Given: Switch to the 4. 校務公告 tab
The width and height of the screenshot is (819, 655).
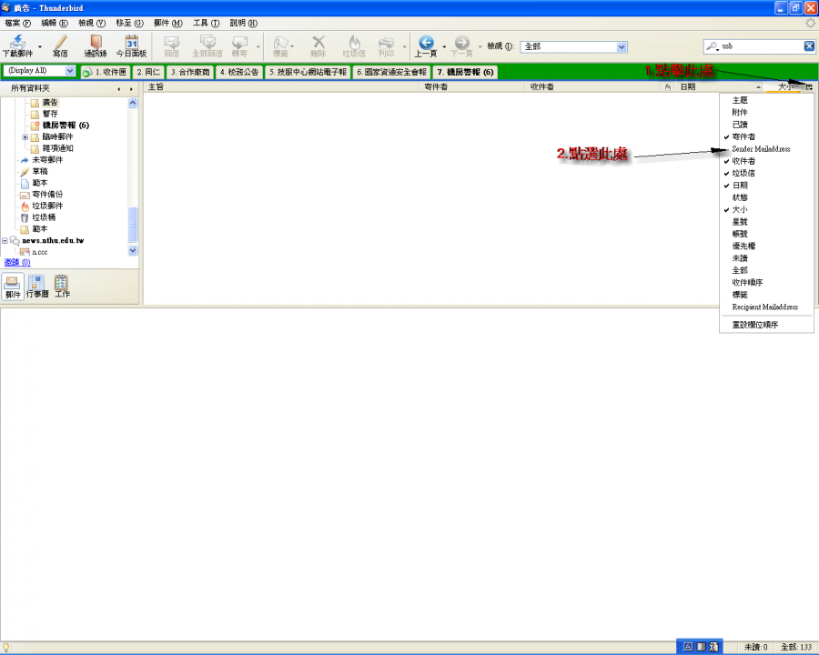Looking at the screenshot, I should point(239,72).
